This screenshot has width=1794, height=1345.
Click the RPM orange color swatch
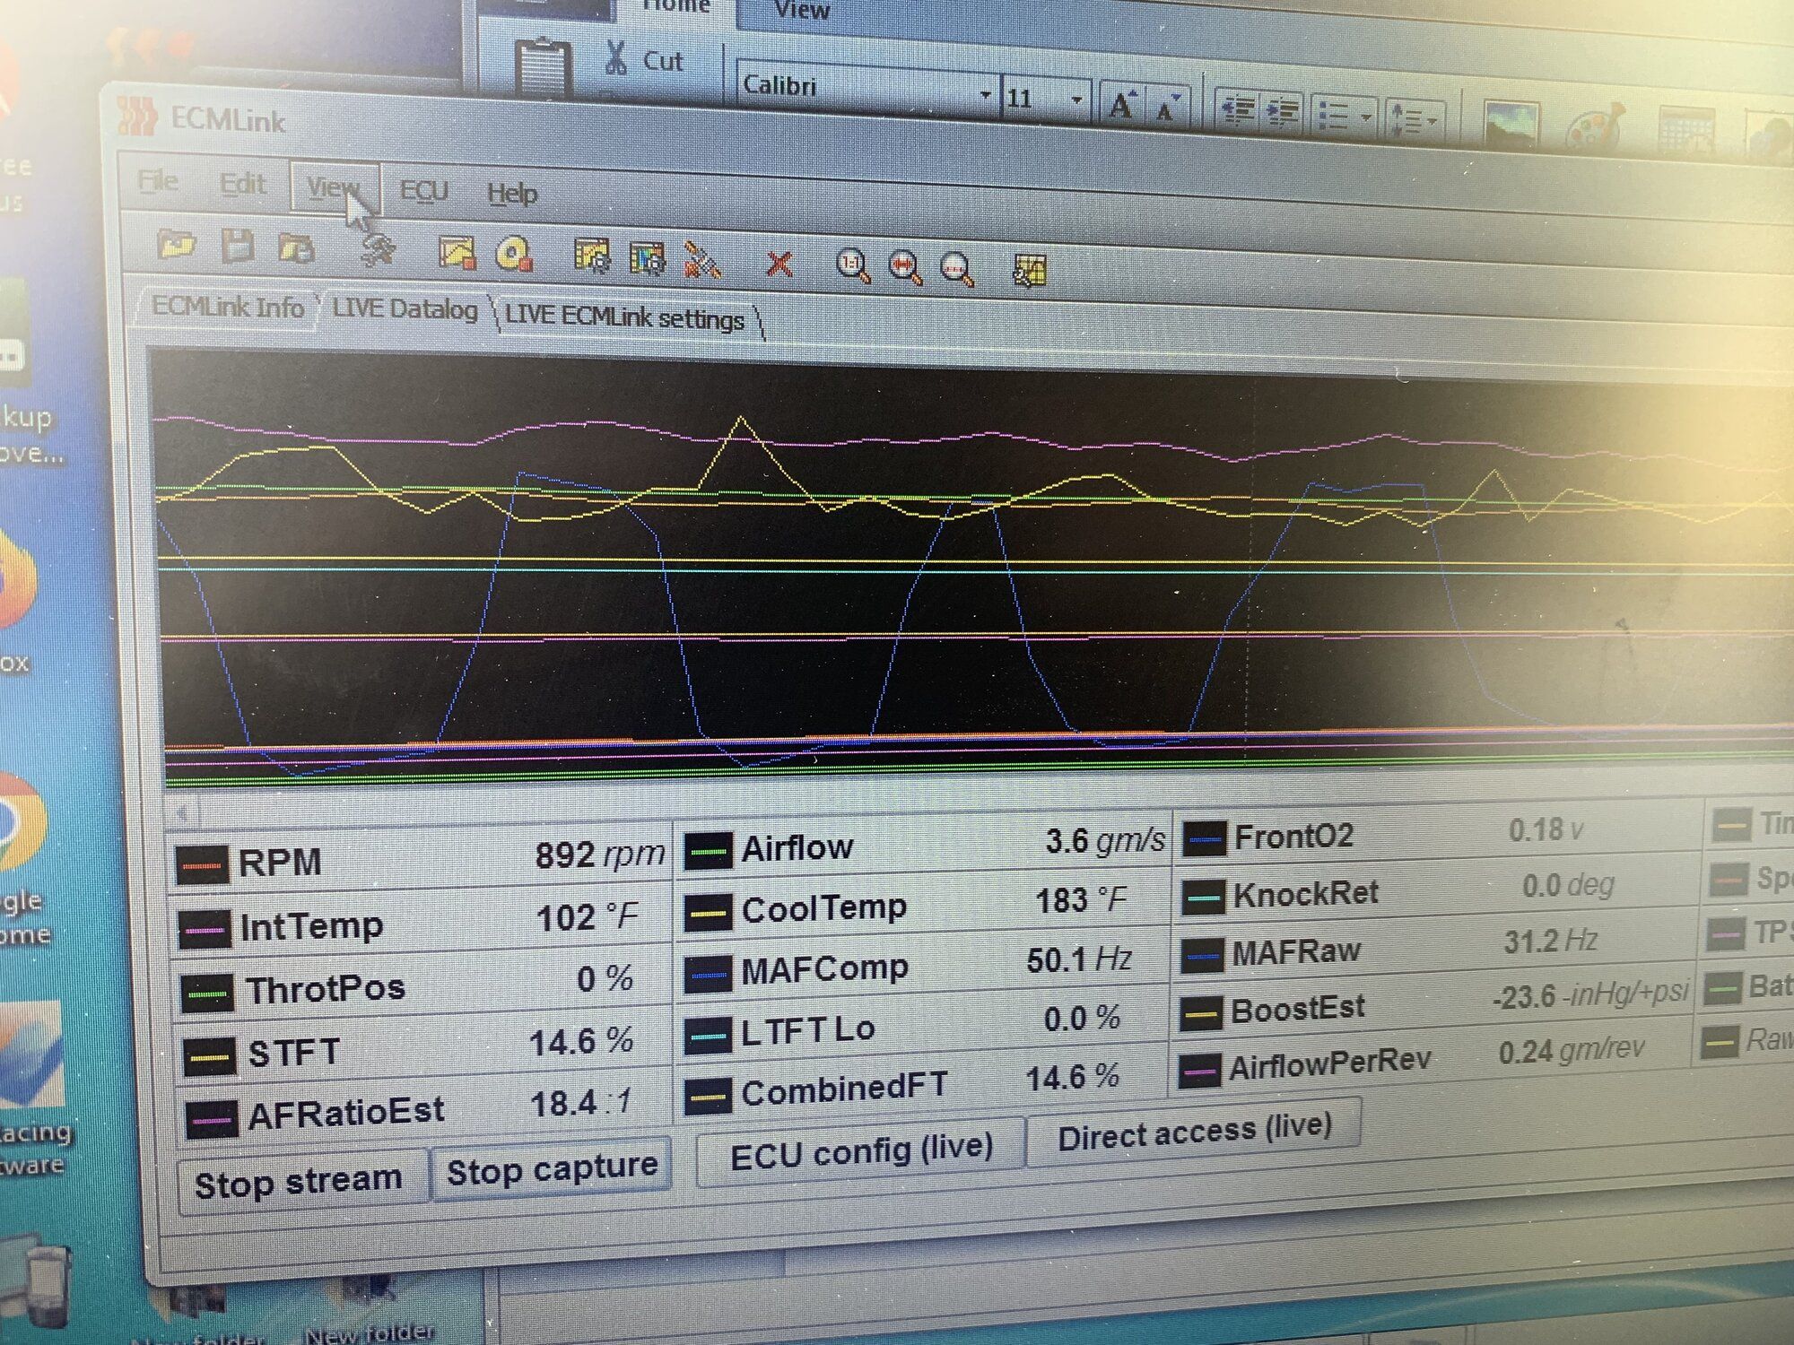(201, 866)
